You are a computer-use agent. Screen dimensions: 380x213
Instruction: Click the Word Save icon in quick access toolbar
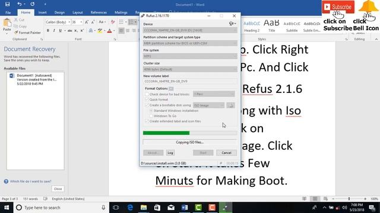(8, 4)
